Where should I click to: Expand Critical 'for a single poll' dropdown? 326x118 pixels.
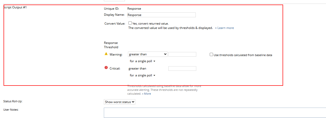click(x=142, y=75)
